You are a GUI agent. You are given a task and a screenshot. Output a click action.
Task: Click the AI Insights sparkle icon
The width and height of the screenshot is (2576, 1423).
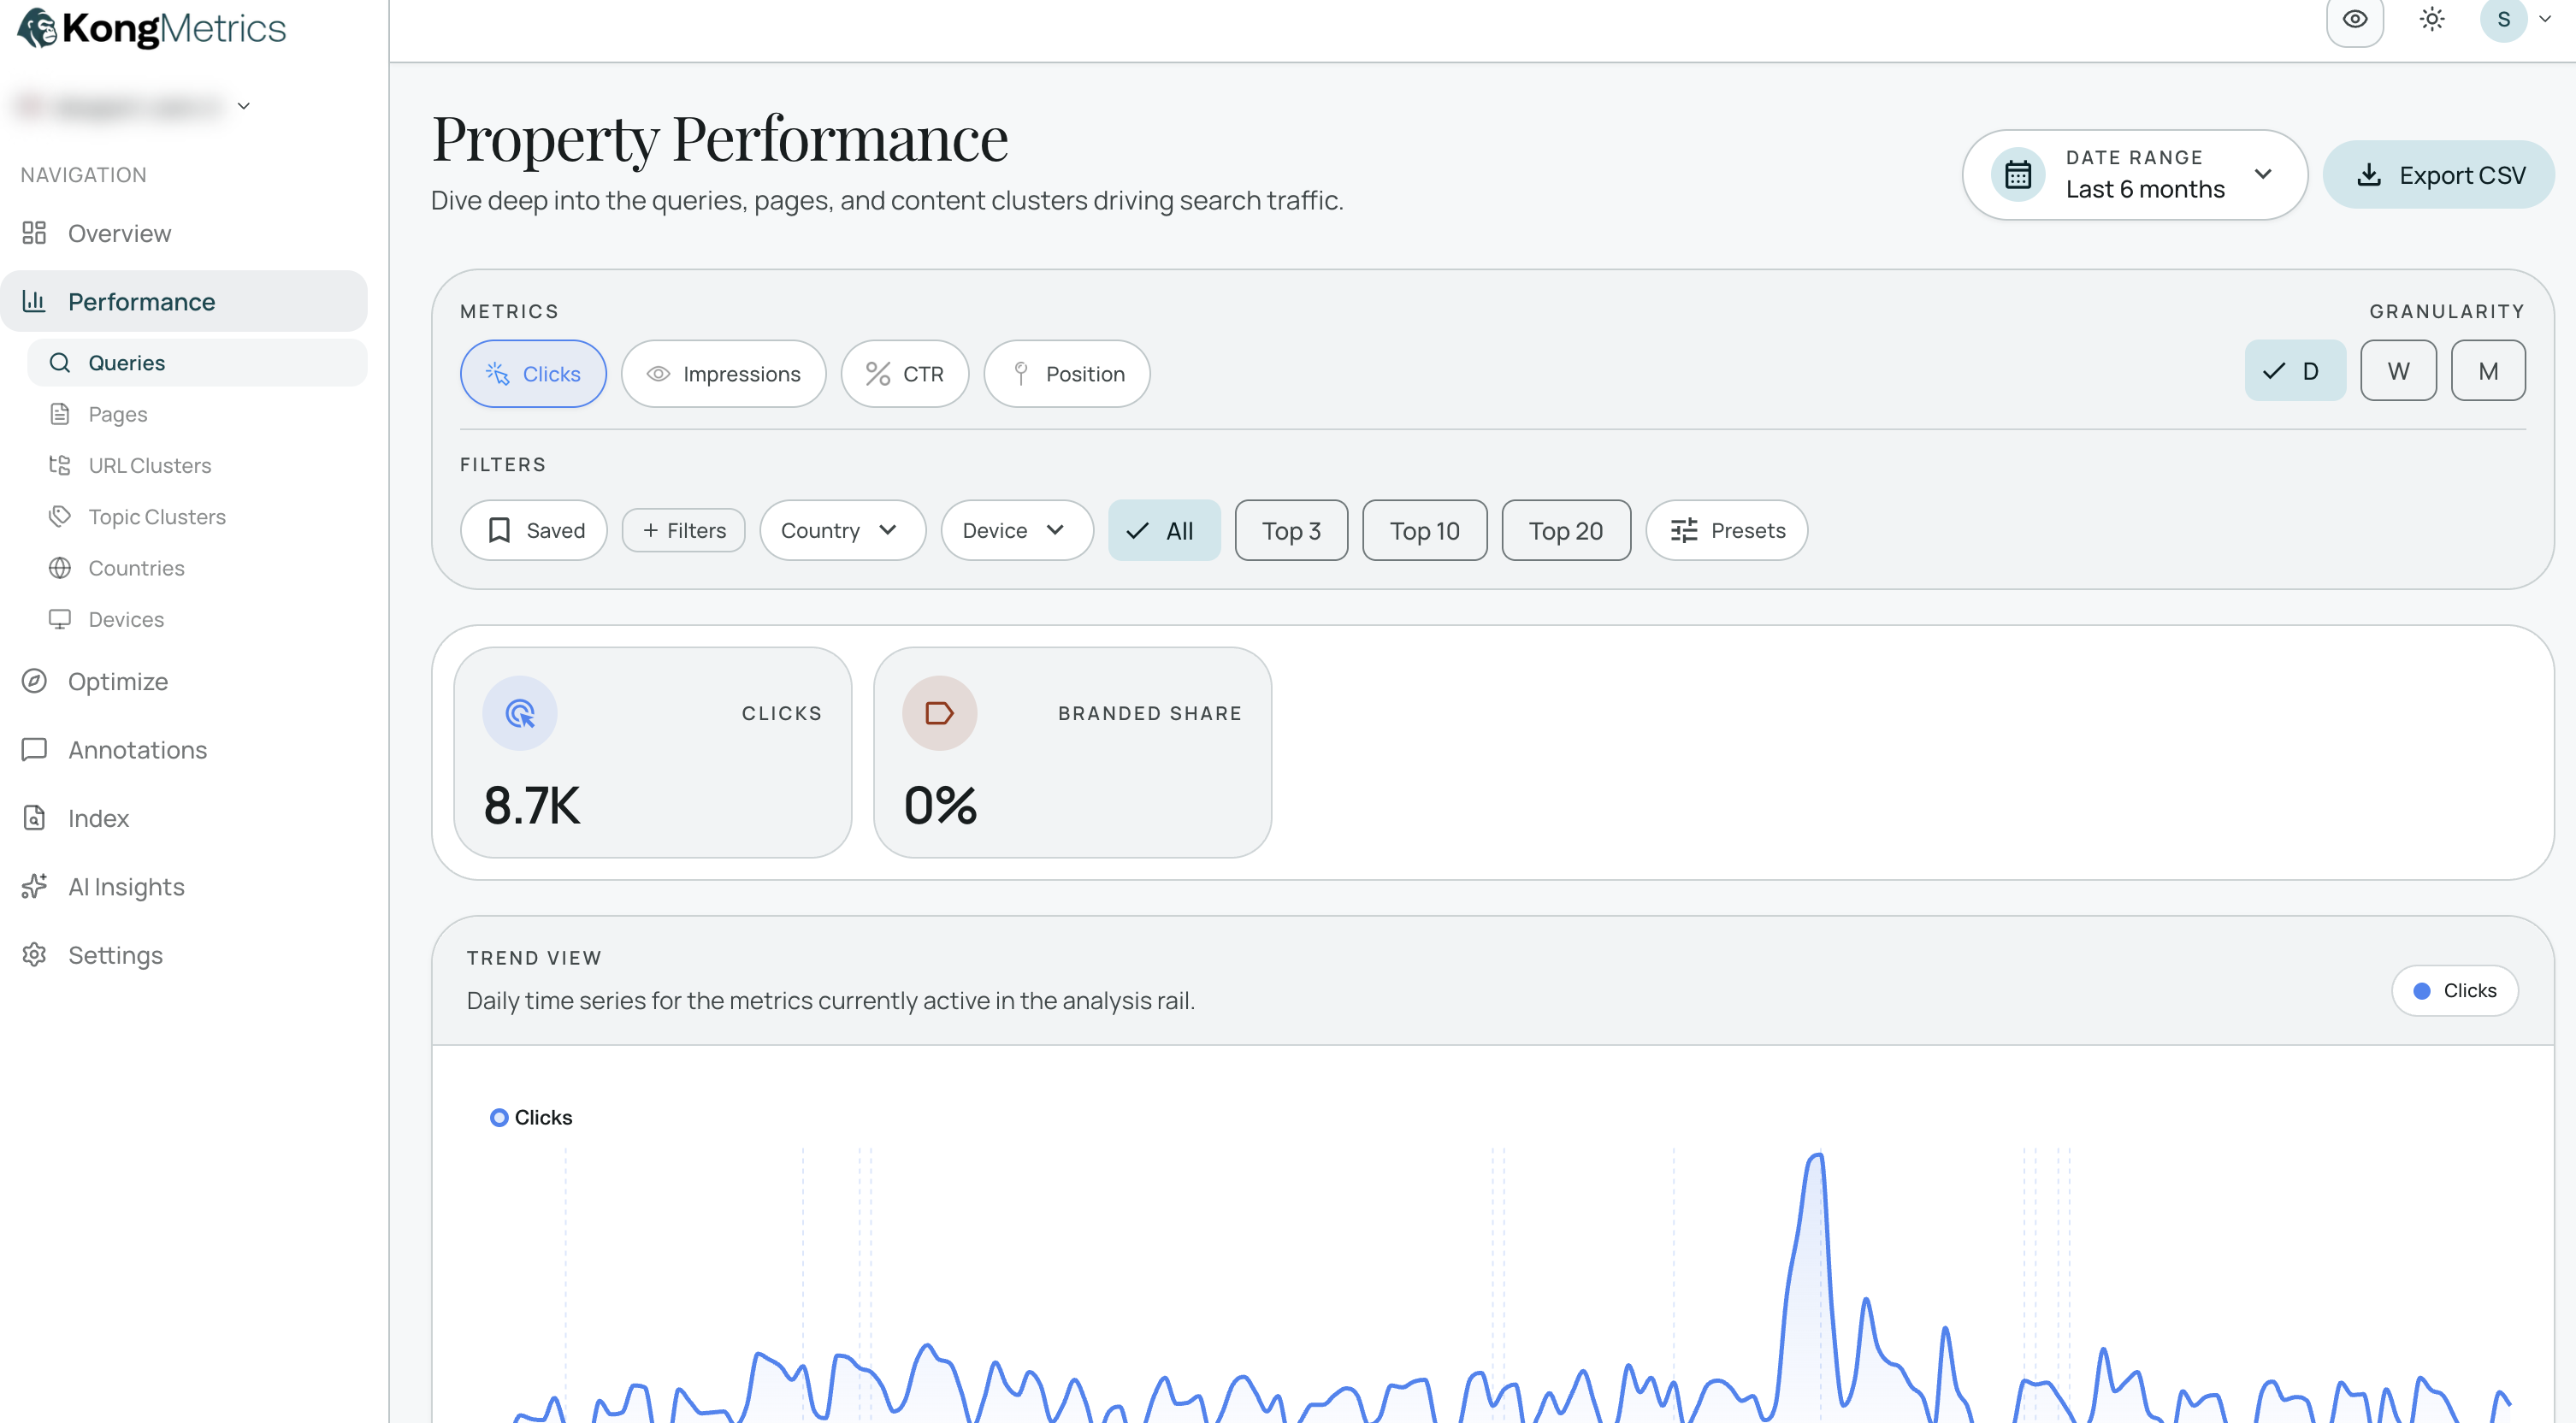click(x=34, y=887)
